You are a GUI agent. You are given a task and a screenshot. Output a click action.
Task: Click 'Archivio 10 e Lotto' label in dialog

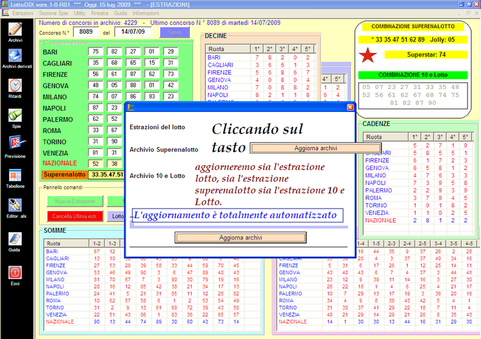[157, 176]
